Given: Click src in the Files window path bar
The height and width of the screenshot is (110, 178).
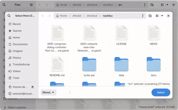Looking at the screenshot, I should click(120, 5).
